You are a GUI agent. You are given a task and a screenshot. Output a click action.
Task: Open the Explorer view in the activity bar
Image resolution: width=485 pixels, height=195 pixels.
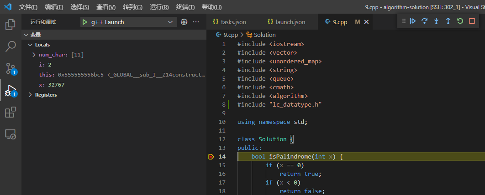[11, 25]
